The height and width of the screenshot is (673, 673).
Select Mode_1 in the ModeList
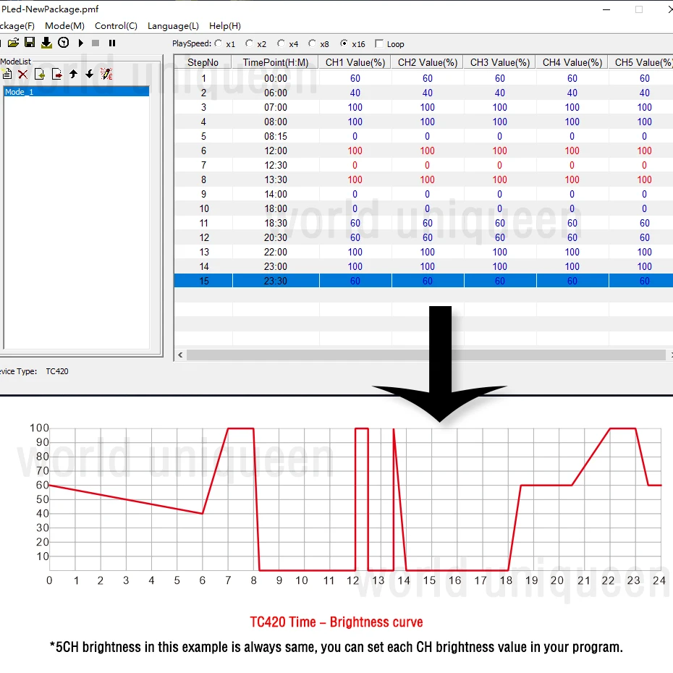click(77, 91)
